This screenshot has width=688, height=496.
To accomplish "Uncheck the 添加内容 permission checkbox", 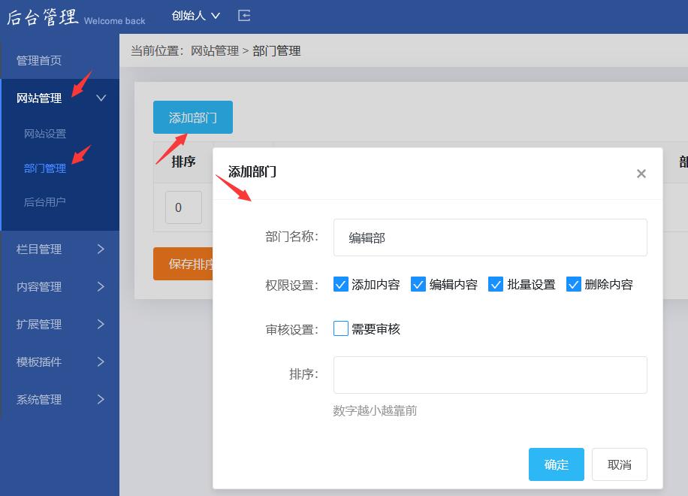I will tap(341, 285).
